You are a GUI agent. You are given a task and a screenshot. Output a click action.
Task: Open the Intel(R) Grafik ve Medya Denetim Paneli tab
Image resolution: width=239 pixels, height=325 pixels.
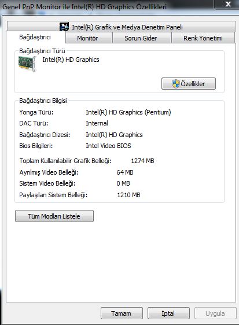coord(122,27)
